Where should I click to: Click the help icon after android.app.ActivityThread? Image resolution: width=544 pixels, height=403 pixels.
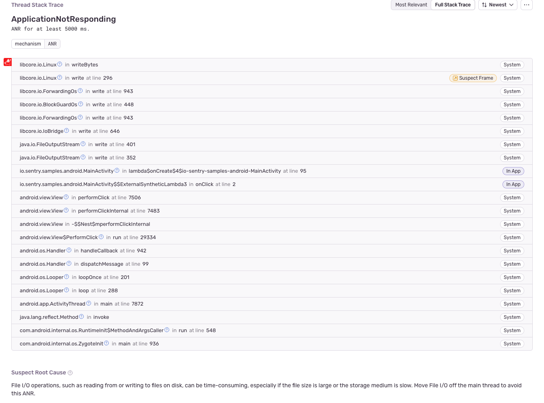(x=89, y=304)
